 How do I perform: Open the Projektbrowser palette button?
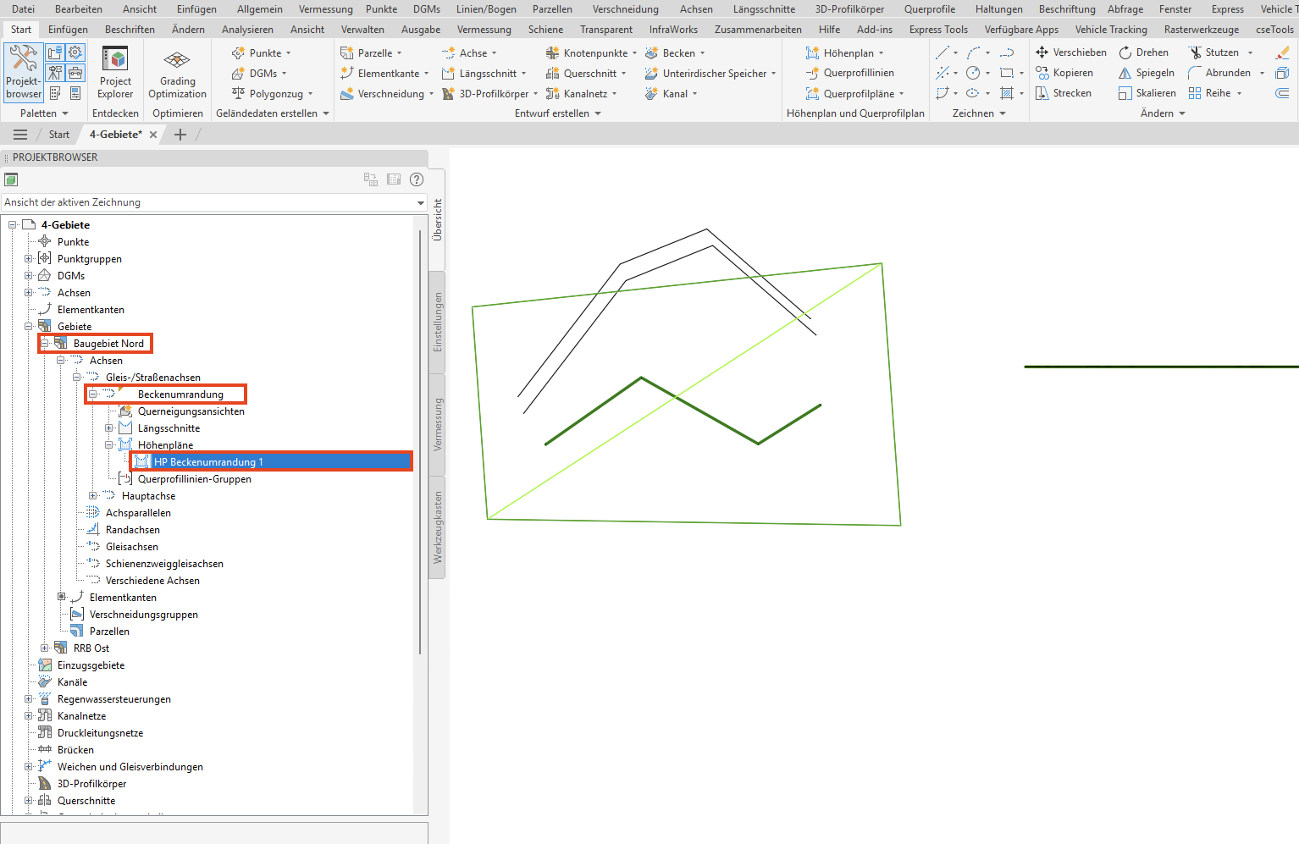(x=24, y=72)
